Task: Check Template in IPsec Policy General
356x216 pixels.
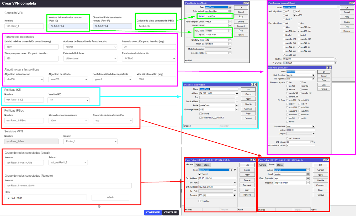Action: [200, 201]
